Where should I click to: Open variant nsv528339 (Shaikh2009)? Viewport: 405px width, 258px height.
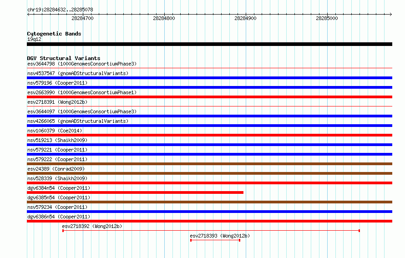57,178
